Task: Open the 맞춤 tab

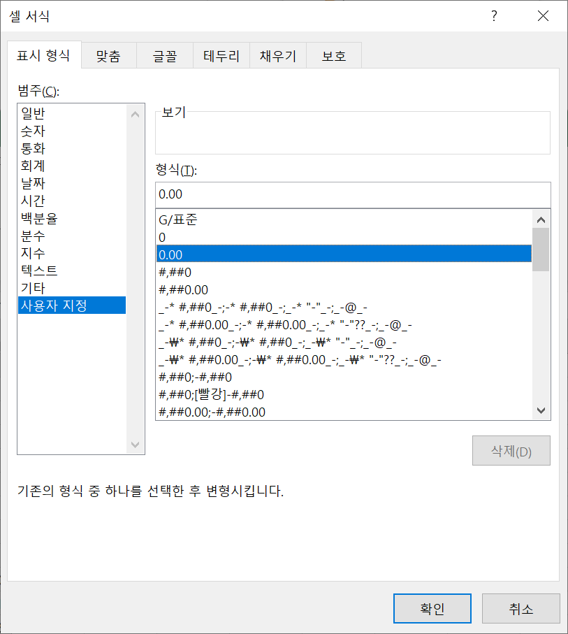Action: point(109,56)
